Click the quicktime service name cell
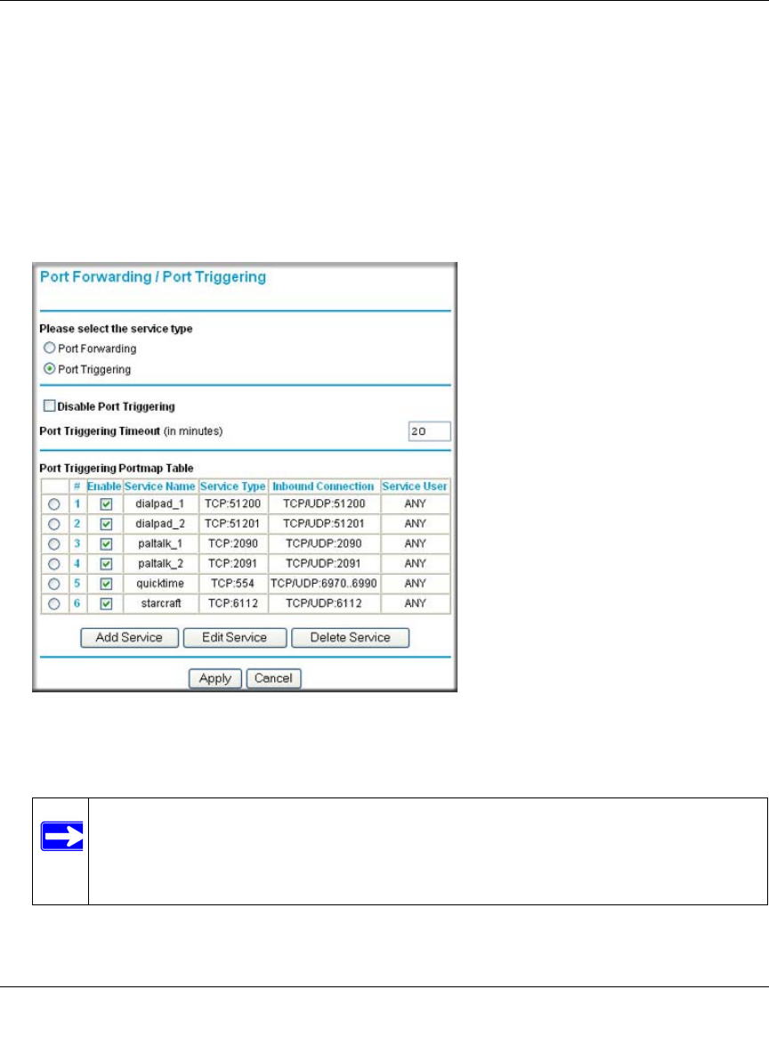 coord(160,584)
